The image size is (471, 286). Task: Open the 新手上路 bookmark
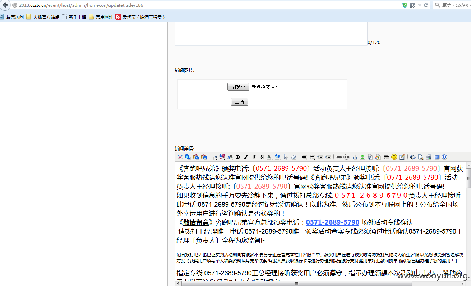pos(74,17)
